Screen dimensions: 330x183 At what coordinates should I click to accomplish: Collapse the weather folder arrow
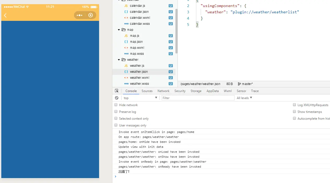click(119, 60)
